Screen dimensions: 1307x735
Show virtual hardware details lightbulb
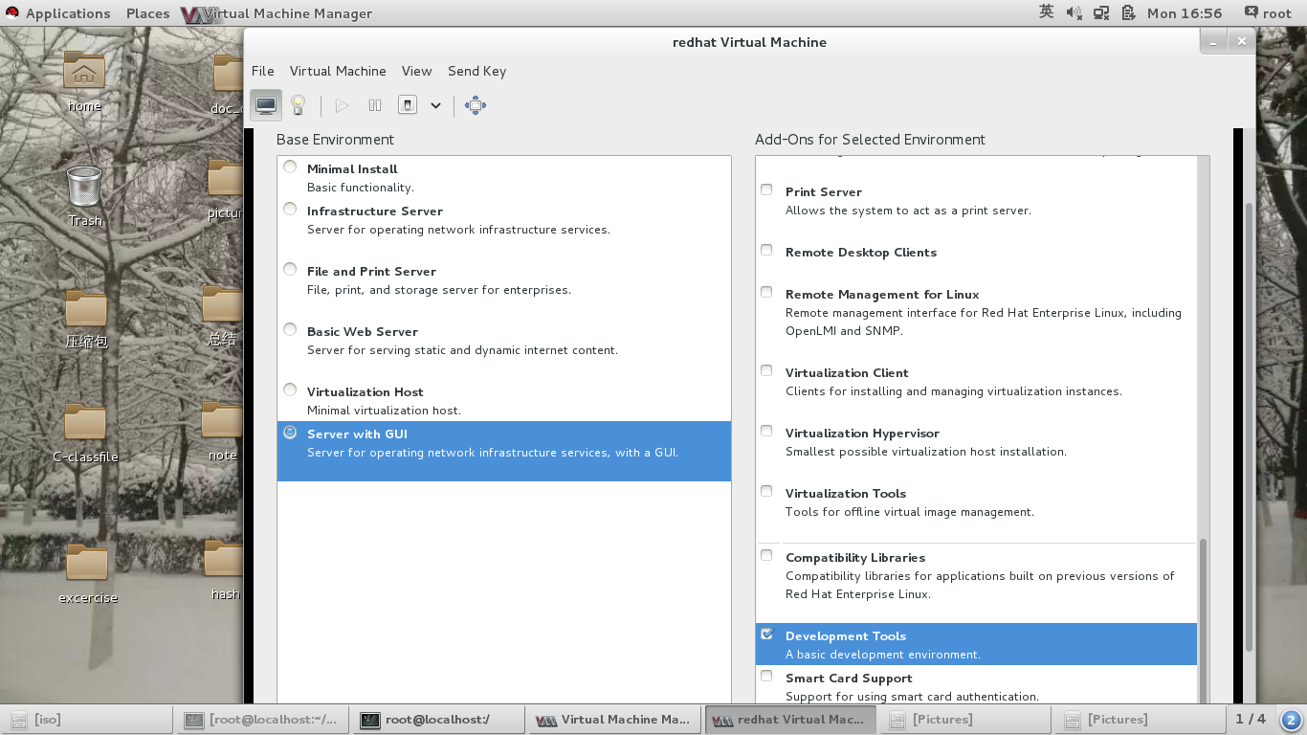298,105
